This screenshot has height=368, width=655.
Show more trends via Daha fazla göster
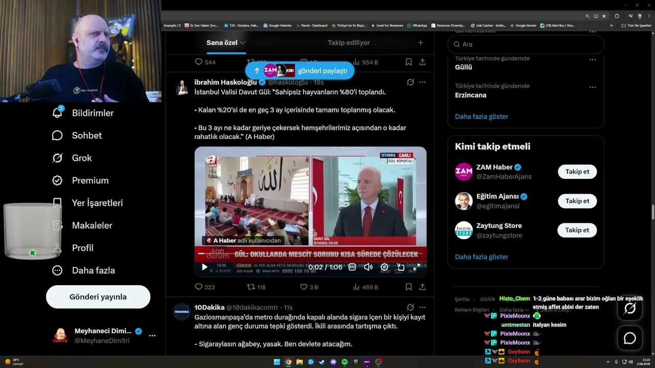click(x=482, y=117)
